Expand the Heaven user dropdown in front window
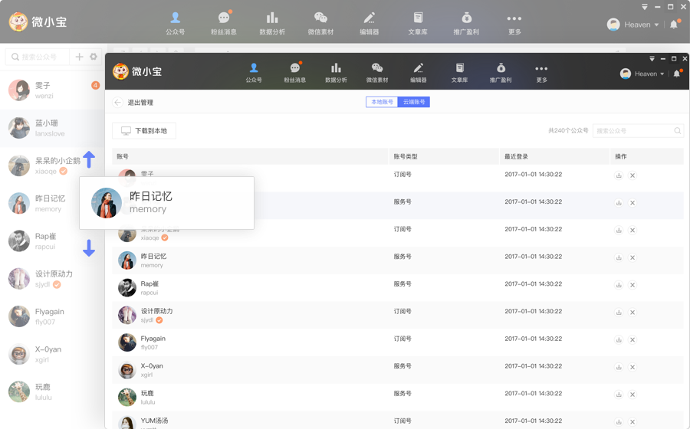 click(642, 74)
